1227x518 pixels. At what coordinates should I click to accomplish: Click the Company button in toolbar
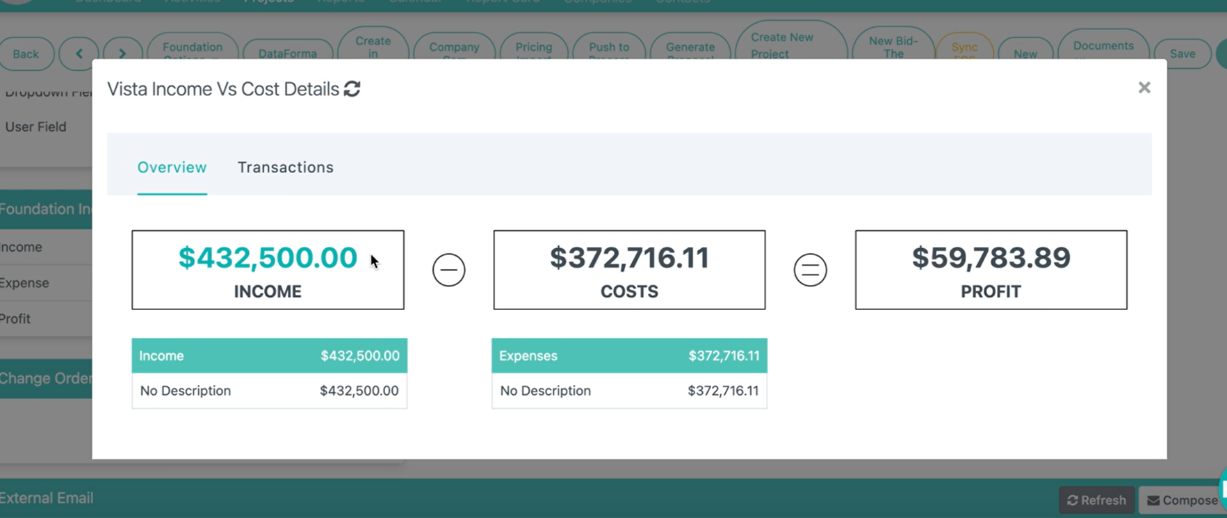click(x=454, y=47)
